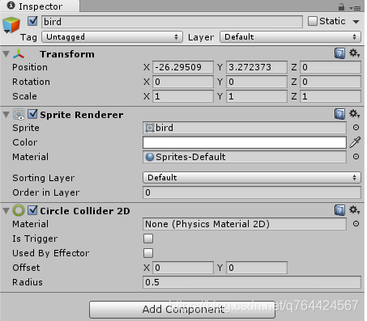Viewport: 367px width, 321px height.
Task: Open the Inspector panel options menu
Action: [x=355, y=8]
